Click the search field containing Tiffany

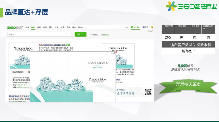click(x=39, y=34)
